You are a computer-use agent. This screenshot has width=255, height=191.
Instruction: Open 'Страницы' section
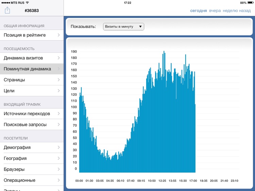(x=32, y=80)
